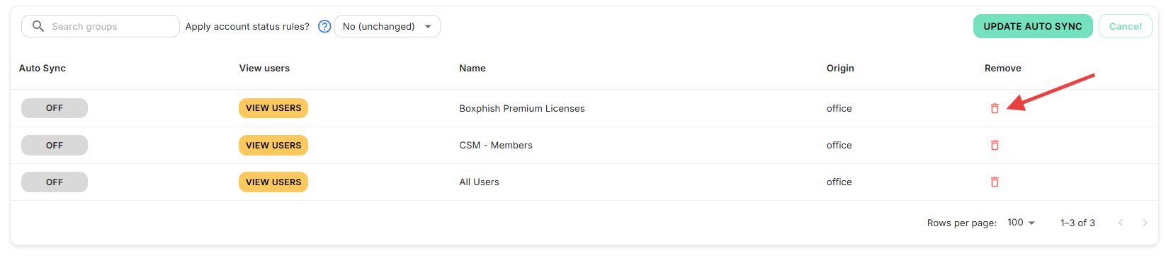Image resolution: width=1166 pixels, height=258 pixels.
Task: Open the account status rules dropdown
Action: coord(387,26)
